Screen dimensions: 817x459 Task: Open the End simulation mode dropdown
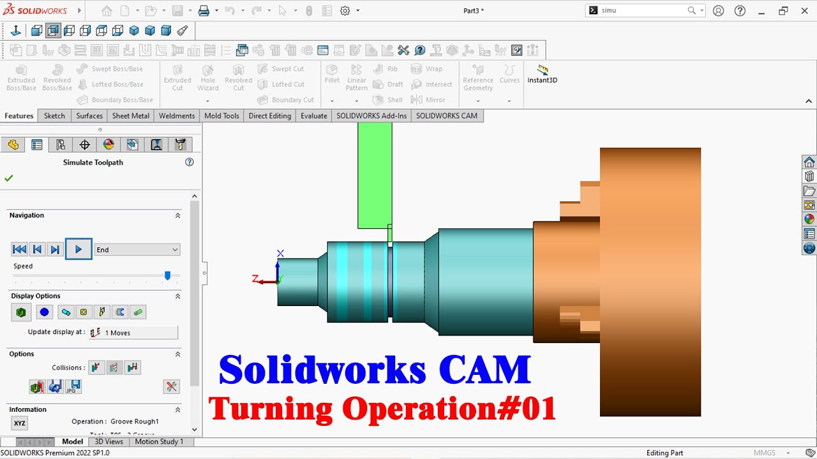point(137,250)
